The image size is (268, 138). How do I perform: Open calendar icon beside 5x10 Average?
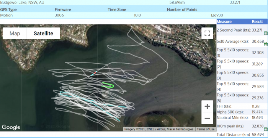coord(266,45)
